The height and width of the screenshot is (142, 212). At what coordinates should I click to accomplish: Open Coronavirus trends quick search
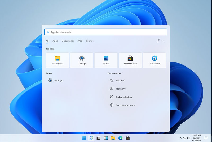(125, 105)
